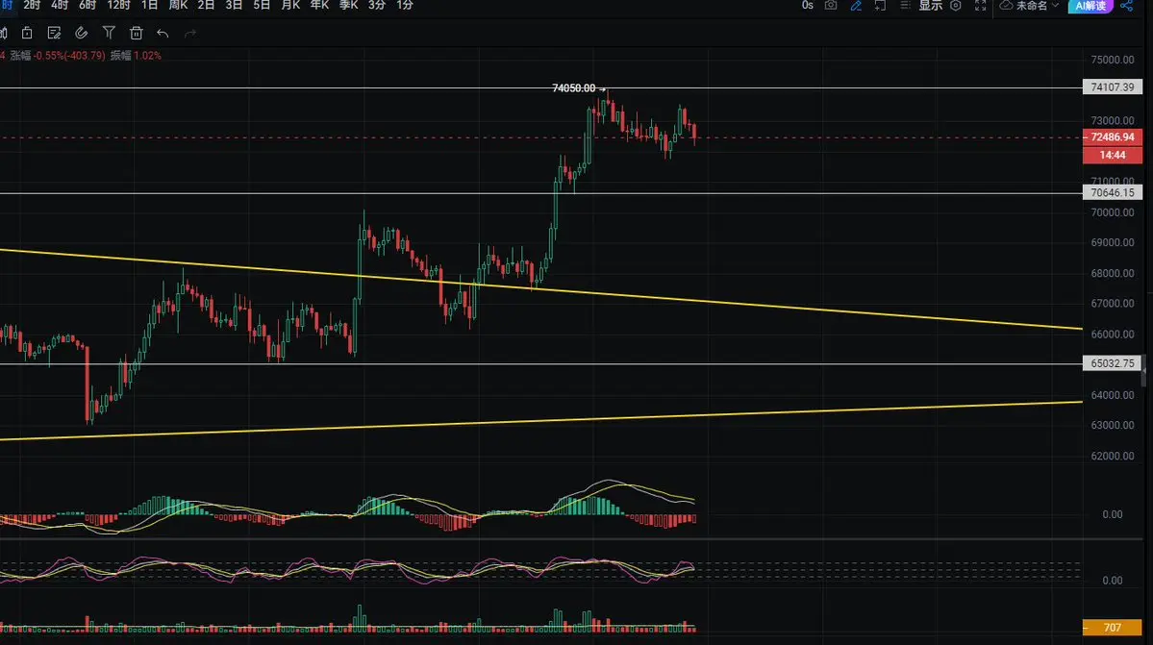Click the AI解读 button

tap(1090, 6)
